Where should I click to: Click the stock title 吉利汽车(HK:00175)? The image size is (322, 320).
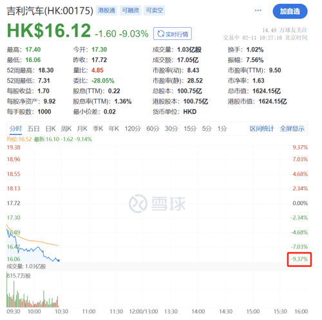click(50, 11)
